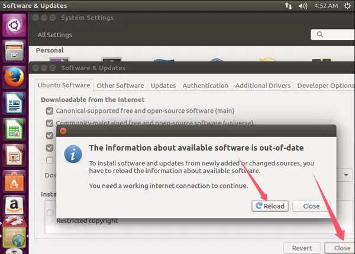Expand the Download from server dropdown
This screenshot has width=355, height=254.
click(x=346, y=175)
